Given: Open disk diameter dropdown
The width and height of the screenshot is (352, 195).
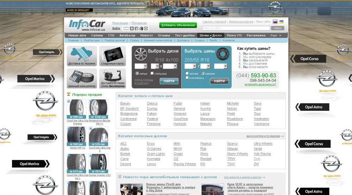Looking at the screenshot, I should coord(141,66).
